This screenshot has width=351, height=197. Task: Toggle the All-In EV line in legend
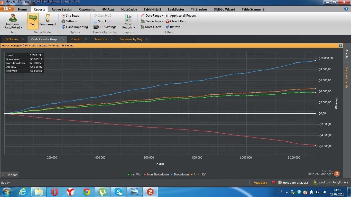pos(198,174)
